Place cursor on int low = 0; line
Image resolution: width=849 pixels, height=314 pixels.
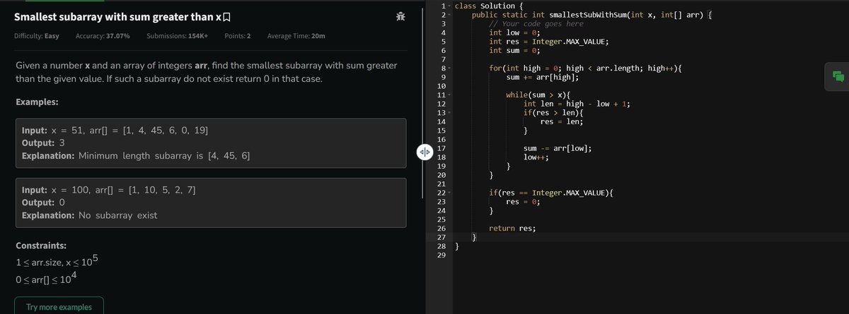pyautogui.click(x=515, y=32)
